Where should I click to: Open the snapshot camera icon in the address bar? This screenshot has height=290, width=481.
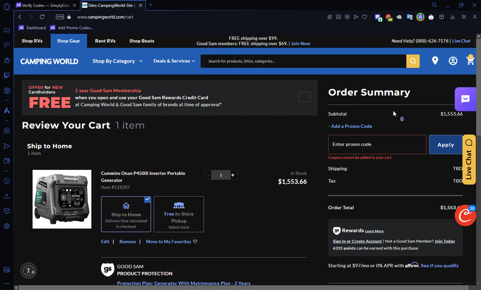click(338, 17)
